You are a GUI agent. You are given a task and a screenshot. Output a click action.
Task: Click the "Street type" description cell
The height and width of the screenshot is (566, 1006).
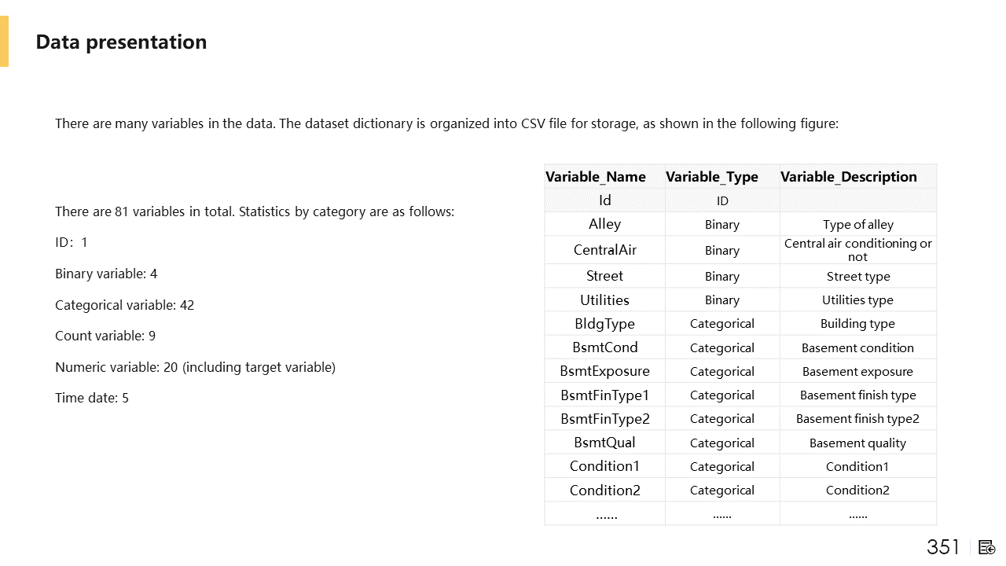(x=858, y=276)
